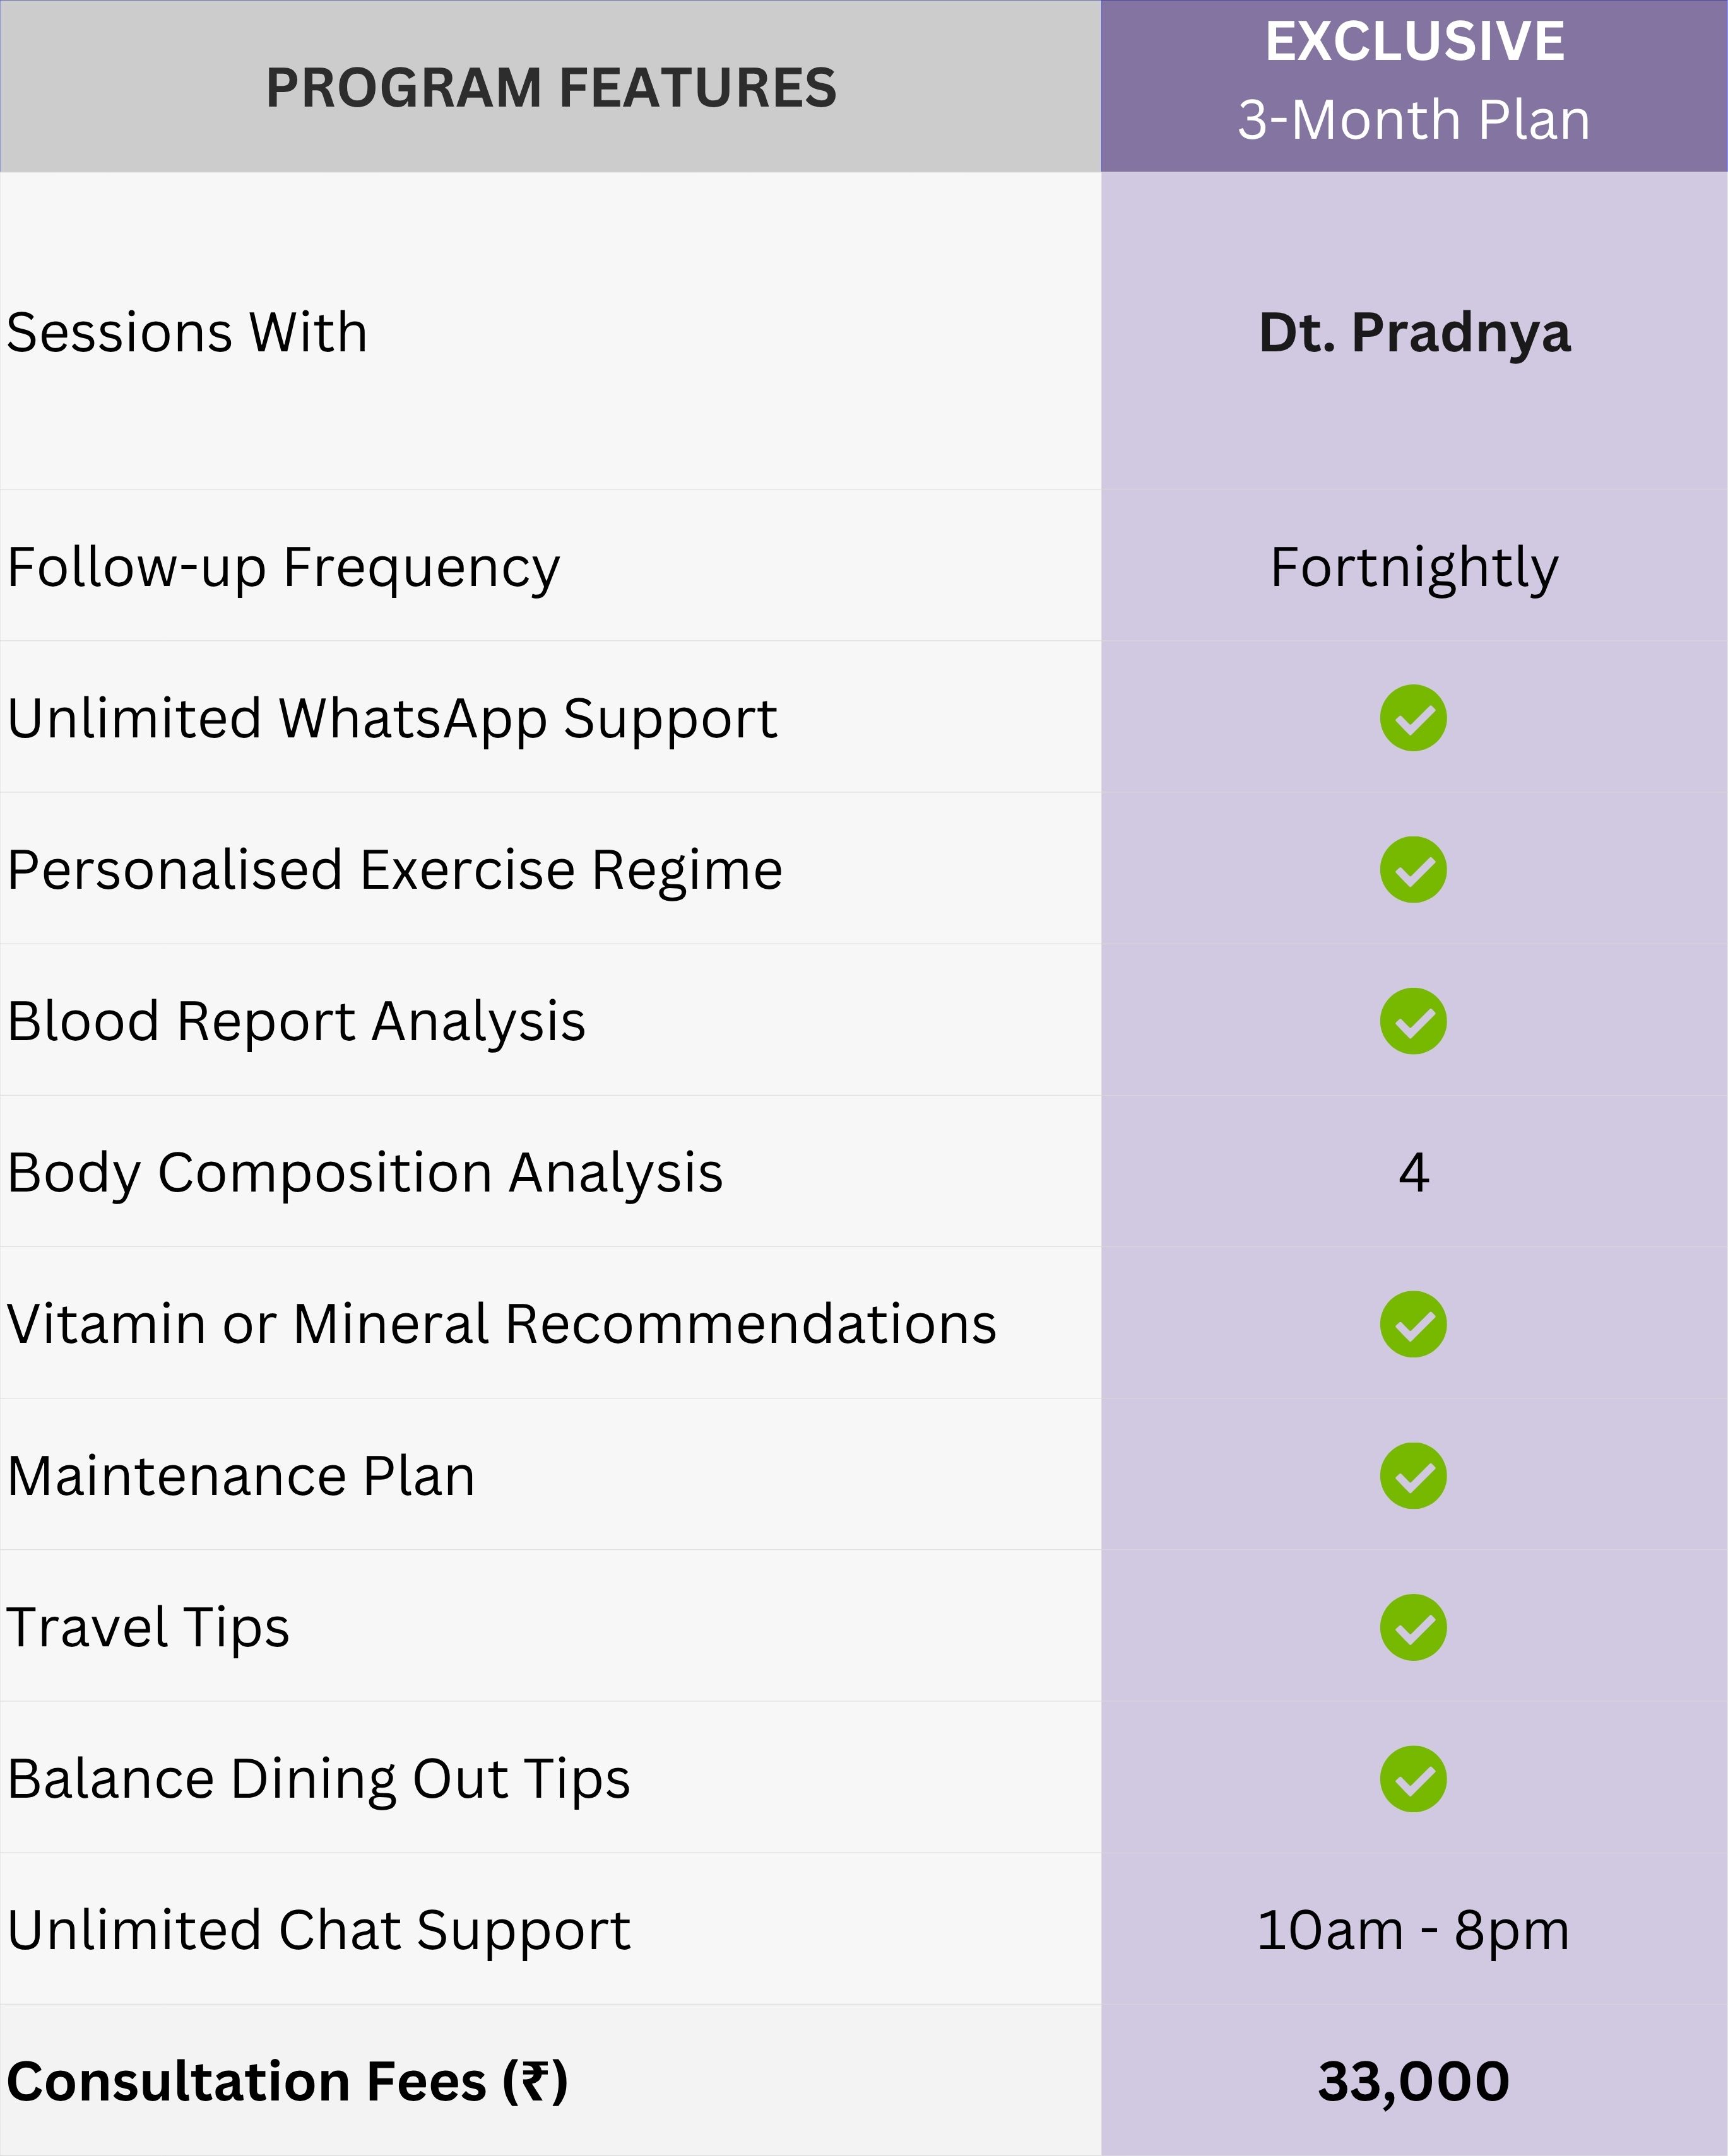Click the Maintenance Plan green check icon
This screenshot has height=2156, width=1728.
tap(1413, 1475)
